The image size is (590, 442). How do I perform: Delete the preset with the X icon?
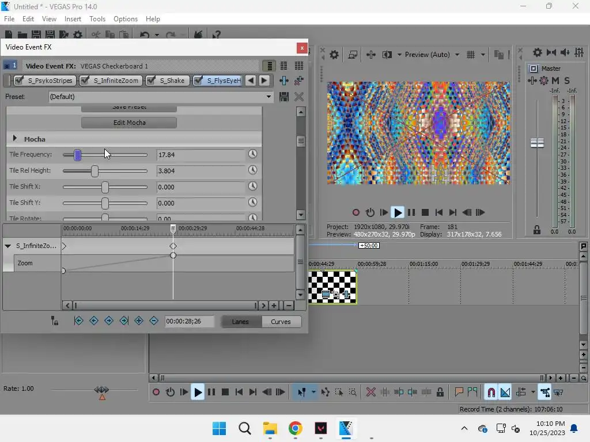point(299,97)
